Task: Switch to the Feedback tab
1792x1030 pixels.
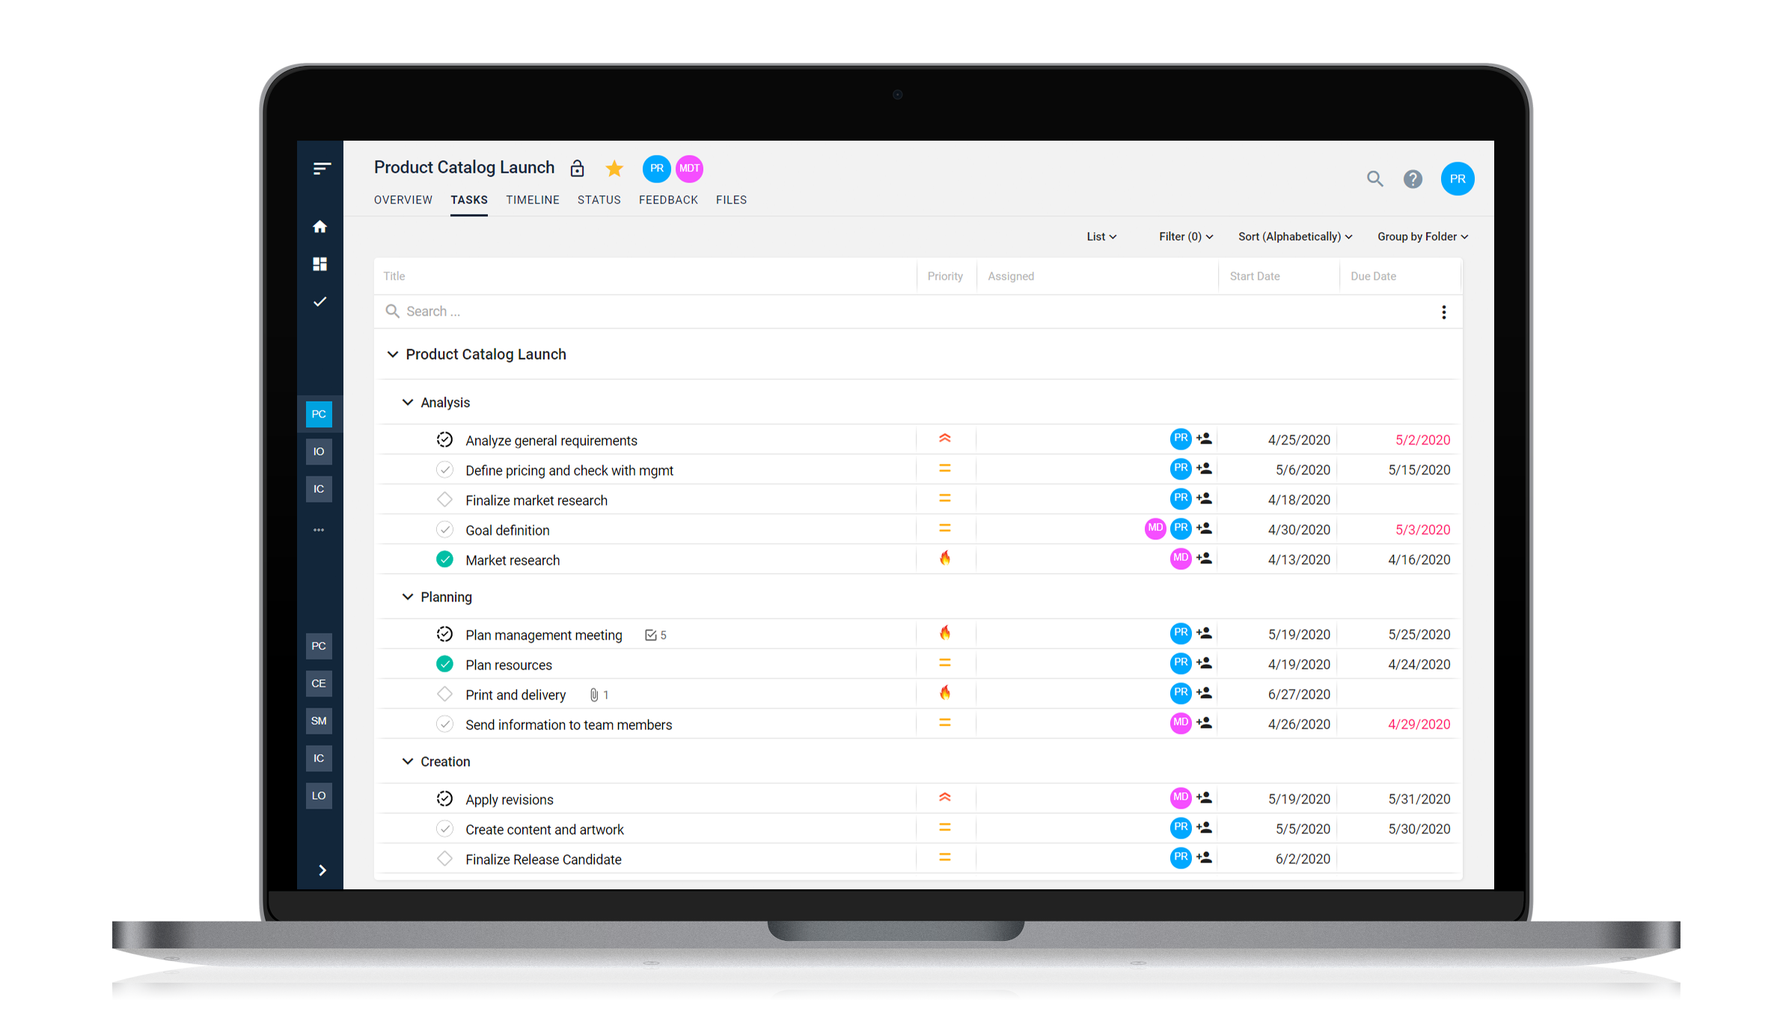Action: coord(668,200)
